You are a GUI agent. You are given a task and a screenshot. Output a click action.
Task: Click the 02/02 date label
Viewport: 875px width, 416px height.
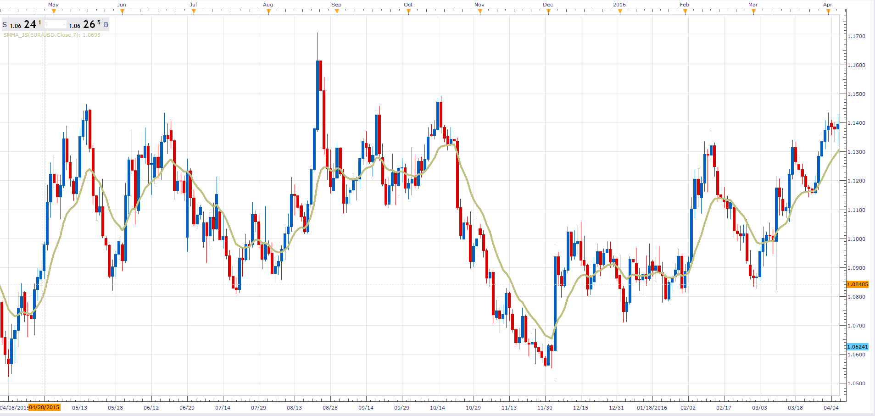688,408
